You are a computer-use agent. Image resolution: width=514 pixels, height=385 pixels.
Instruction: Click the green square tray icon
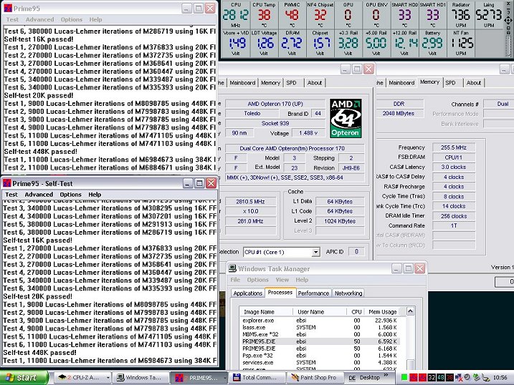(x=404, y=377)
